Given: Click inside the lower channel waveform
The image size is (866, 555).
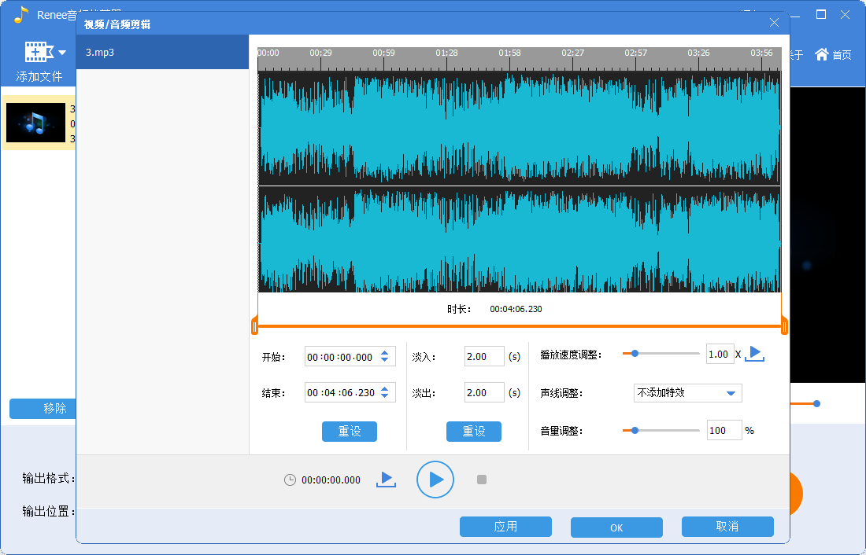Looking at the screenshot, I should coord(519,240).
